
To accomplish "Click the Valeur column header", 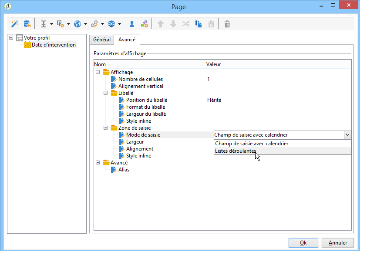I will tap(266, 64).
